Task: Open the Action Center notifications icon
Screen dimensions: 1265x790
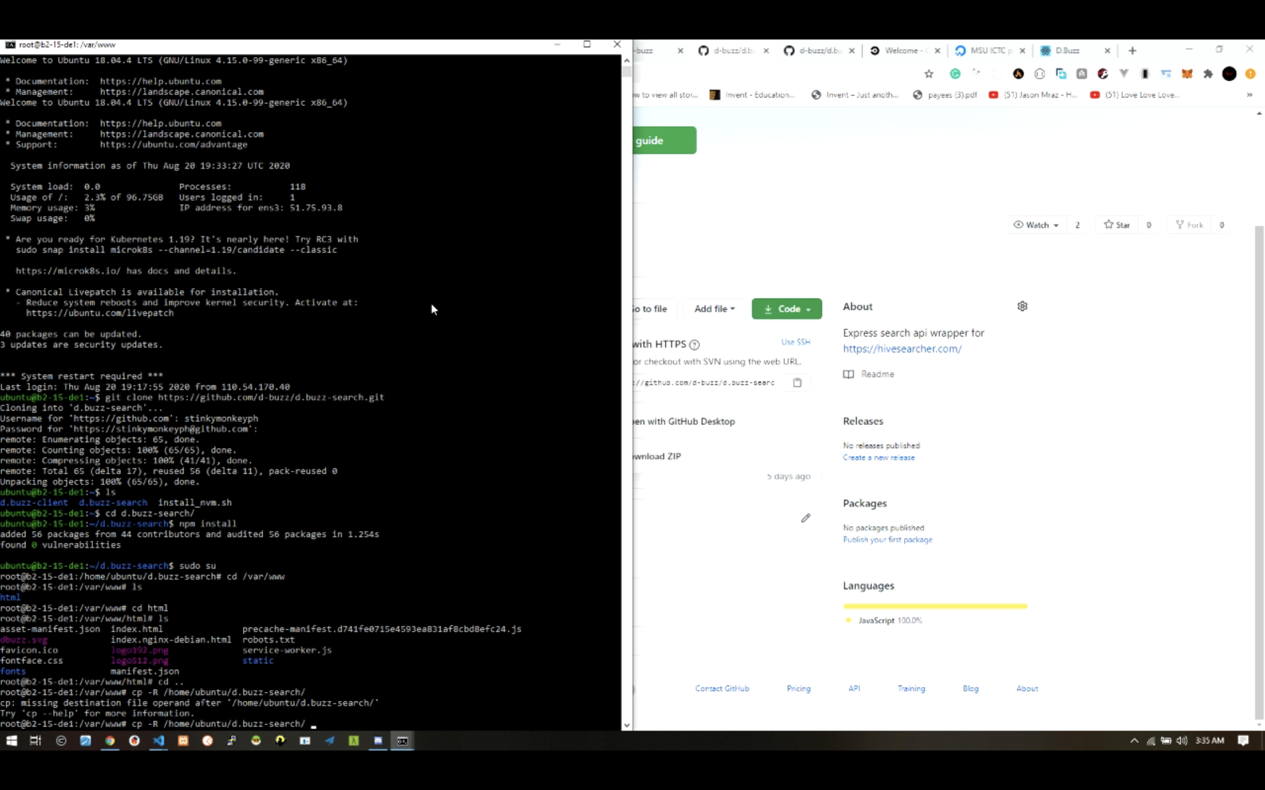Action: pos(1243,740)
